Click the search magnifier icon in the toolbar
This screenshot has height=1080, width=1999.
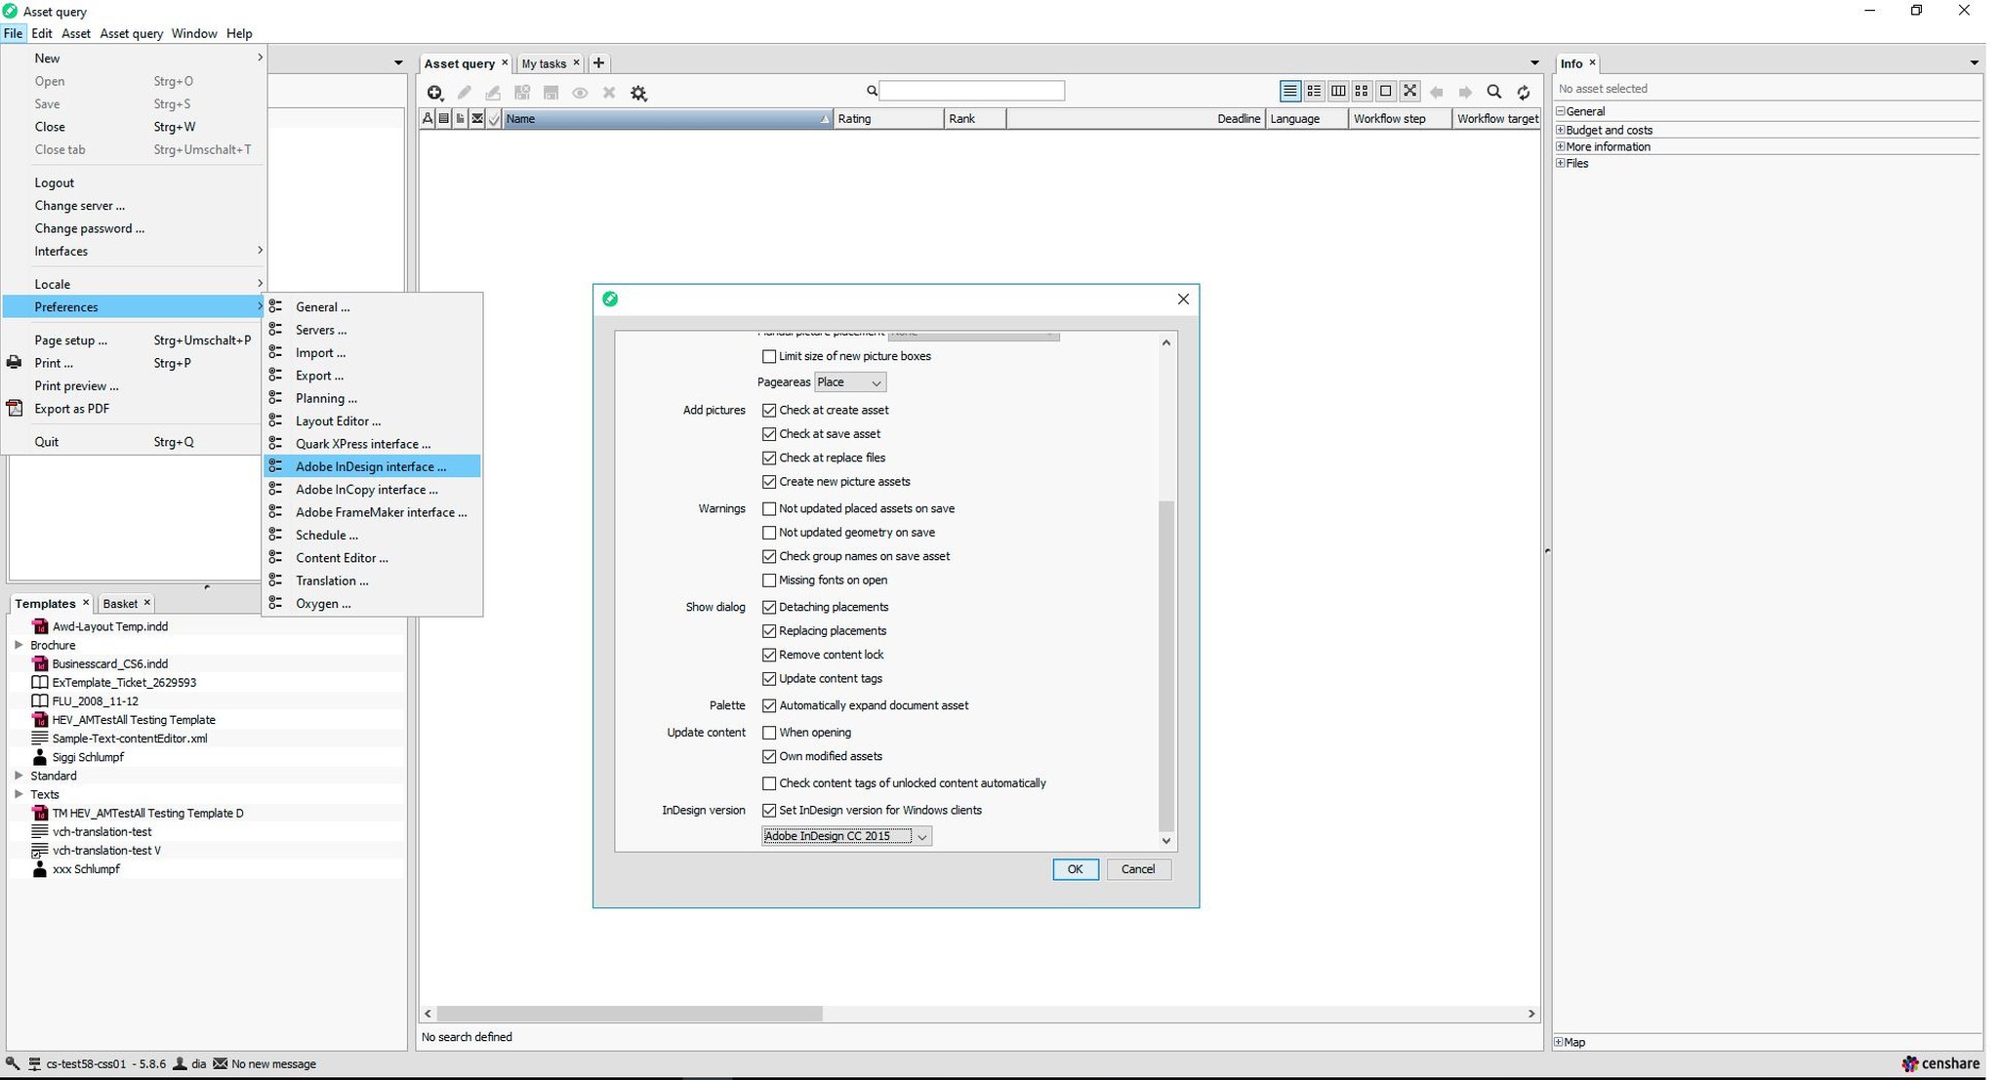click(x=1493, y=92)
